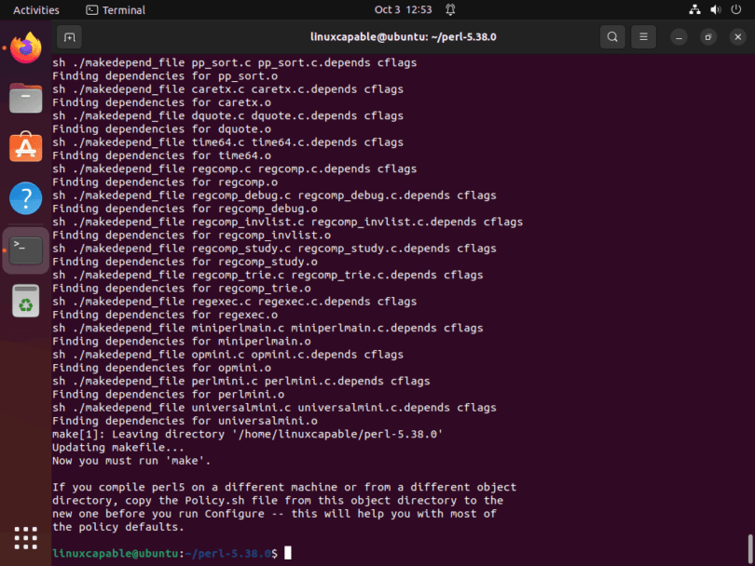Open the power menu in the top bar

click(735, 9)
